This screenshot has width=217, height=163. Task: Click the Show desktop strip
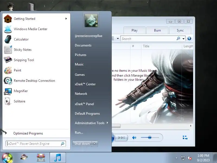point(215,158)
